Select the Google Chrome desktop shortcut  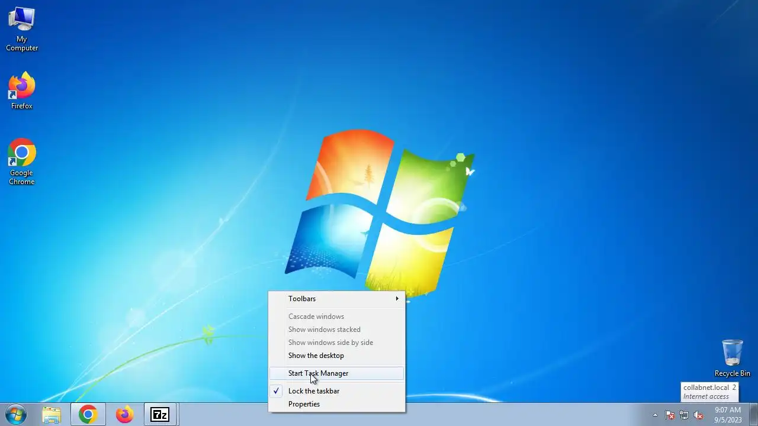click(22, 162)
